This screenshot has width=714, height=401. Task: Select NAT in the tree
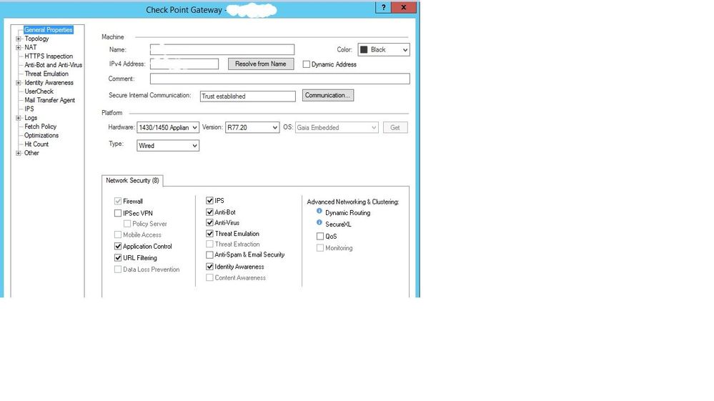click(31, 47)
